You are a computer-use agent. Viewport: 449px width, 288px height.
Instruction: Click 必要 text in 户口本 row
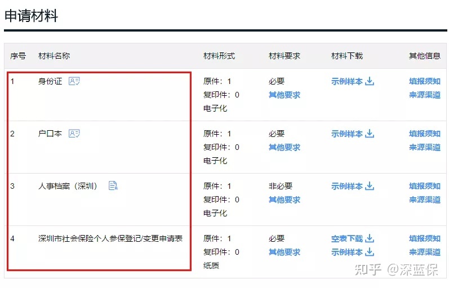[x=277, y=134]
